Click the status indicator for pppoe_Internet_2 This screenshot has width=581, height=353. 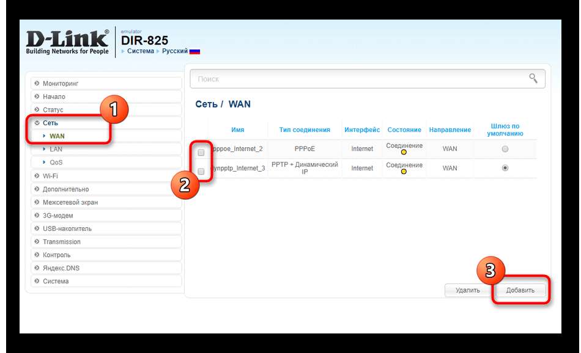[404, 152]
